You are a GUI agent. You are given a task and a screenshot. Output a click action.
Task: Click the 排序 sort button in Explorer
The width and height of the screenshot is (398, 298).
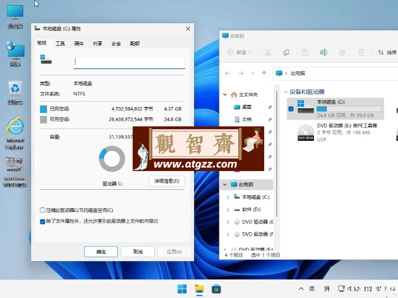pyautogui.click(x=387, y=52)
